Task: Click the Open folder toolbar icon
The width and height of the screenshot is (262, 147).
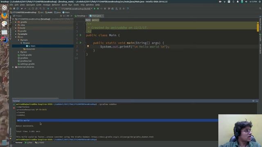Action: [x=11, y=9]
